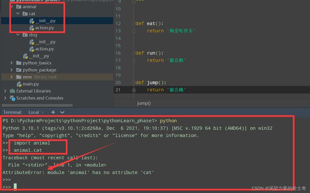Click fold end marker at line 21
This screenshot has height=193, width=310.
pyautogui.click(x=134, y=90)
